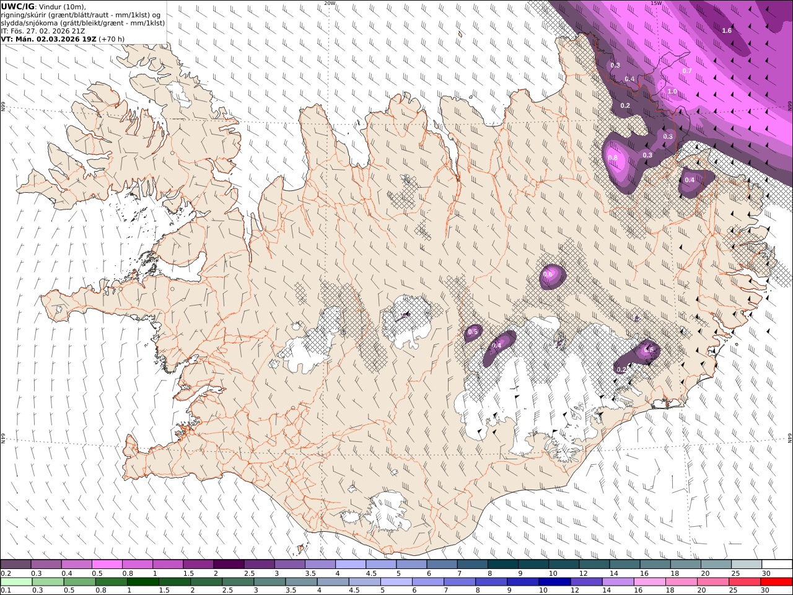Click pale green lower legend swatch labeled 0.1
The width and height of the screenshot is (793, 595).
coord(16,582)
